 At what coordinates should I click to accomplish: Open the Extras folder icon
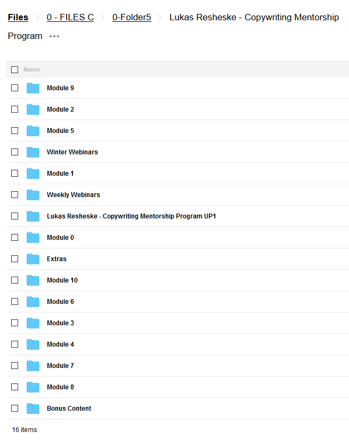pos(33,259)
